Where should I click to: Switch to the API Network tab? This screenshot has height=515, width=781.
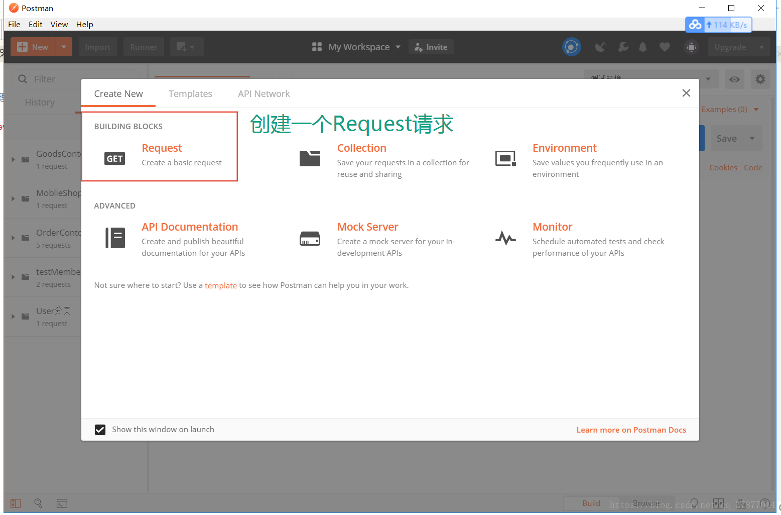click(264, 93)
